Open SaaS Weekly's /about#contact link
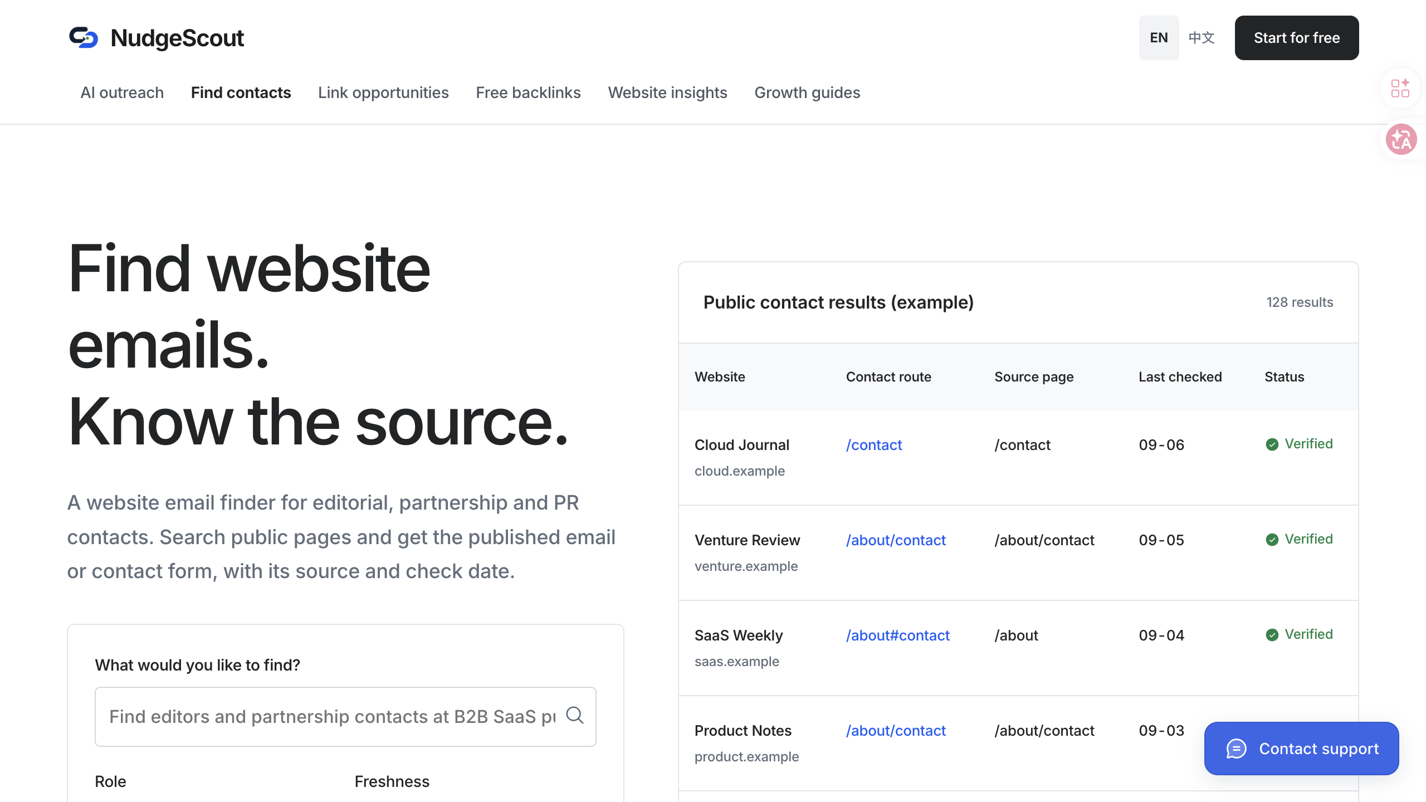This screenshot has width=1426, height=802. [898, 635]
